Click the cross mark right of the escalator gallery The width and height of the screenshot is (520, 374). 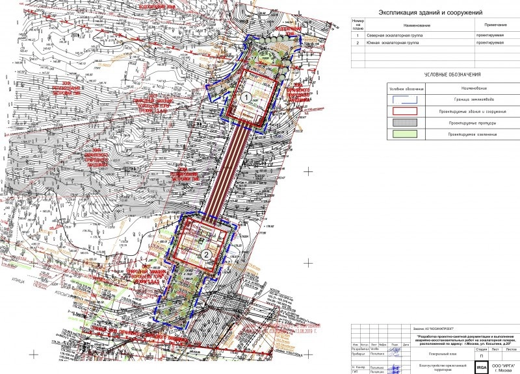[x=310, y=171]
